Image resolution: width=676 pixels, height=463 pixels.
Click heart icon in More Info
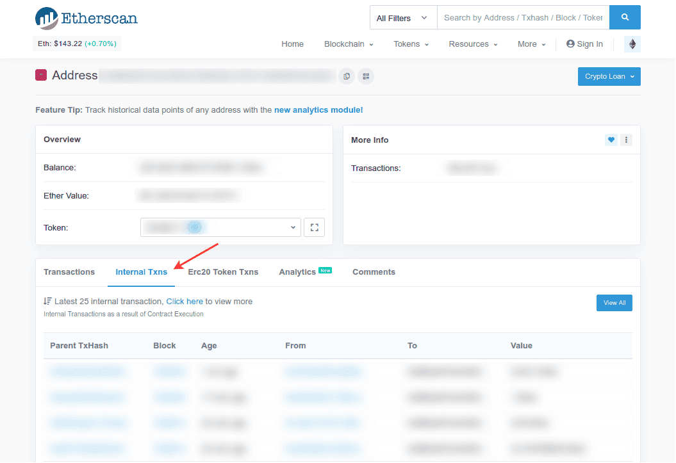click(x=611, y=140)
